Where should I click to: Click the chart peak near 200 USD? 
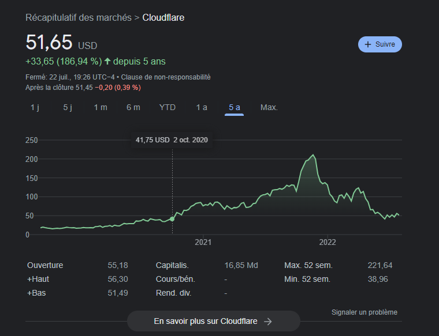pos(313,155)
